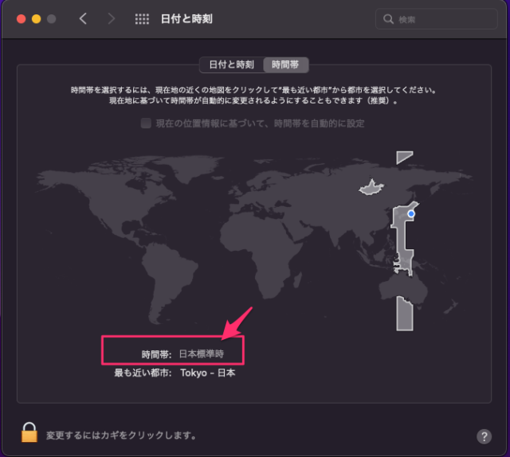Click the 日本標準時 time zone value

[202, 353]
